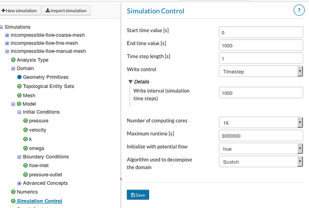The height and width of the screenshot is (208, 309).
Task: Collapse incompressible-flow-manual-mesh simulation
Action: click(7, 51)
